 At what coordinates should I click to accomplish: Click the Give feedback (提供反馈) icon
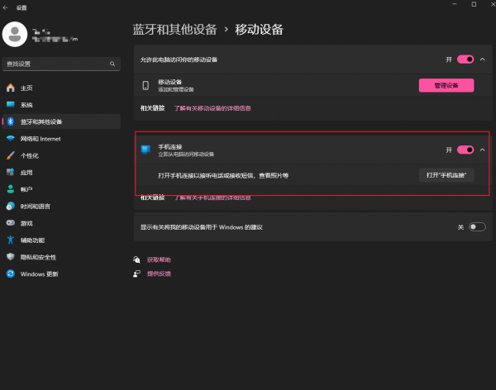(136, 273)
